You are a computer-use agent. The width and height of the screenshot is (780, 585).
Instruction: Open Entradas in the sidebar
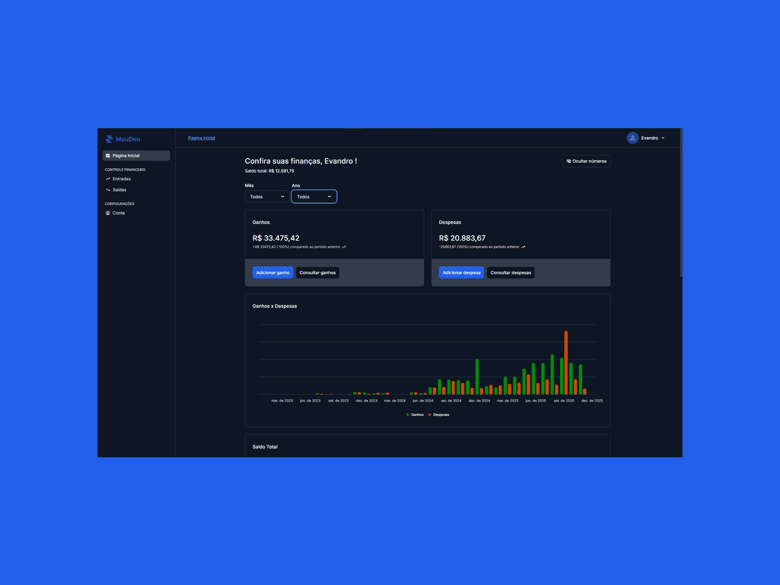121,179
